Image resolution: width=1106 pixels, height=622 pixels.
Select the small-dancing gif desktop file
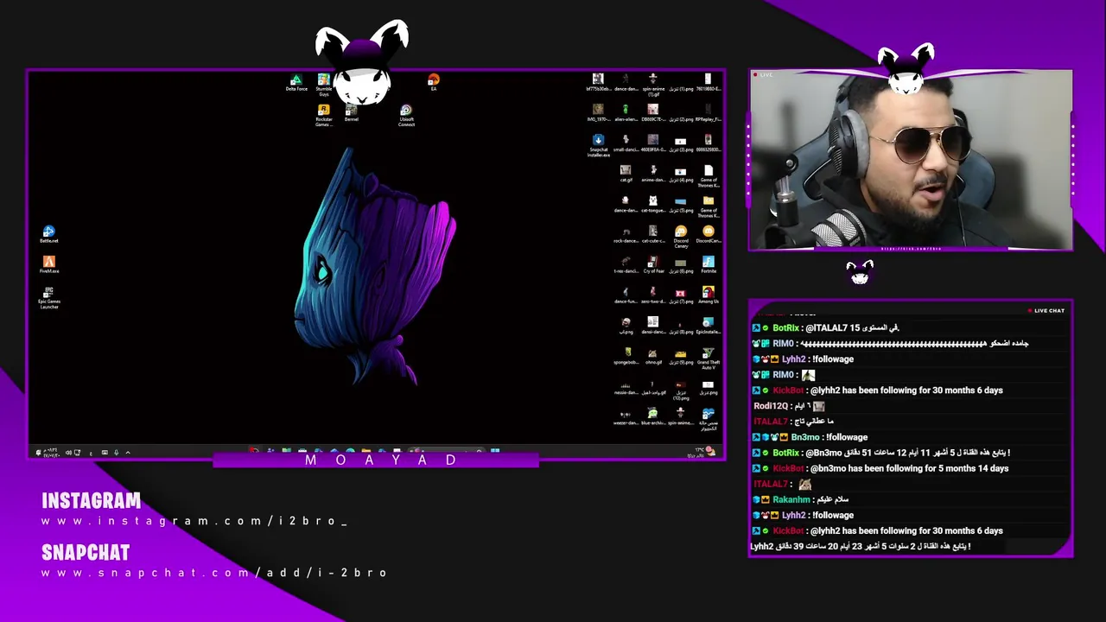click(x=626, y=143)
